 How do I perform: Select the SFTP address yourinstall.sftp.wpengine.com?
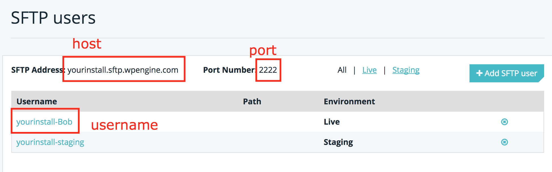tap(123, 70)
